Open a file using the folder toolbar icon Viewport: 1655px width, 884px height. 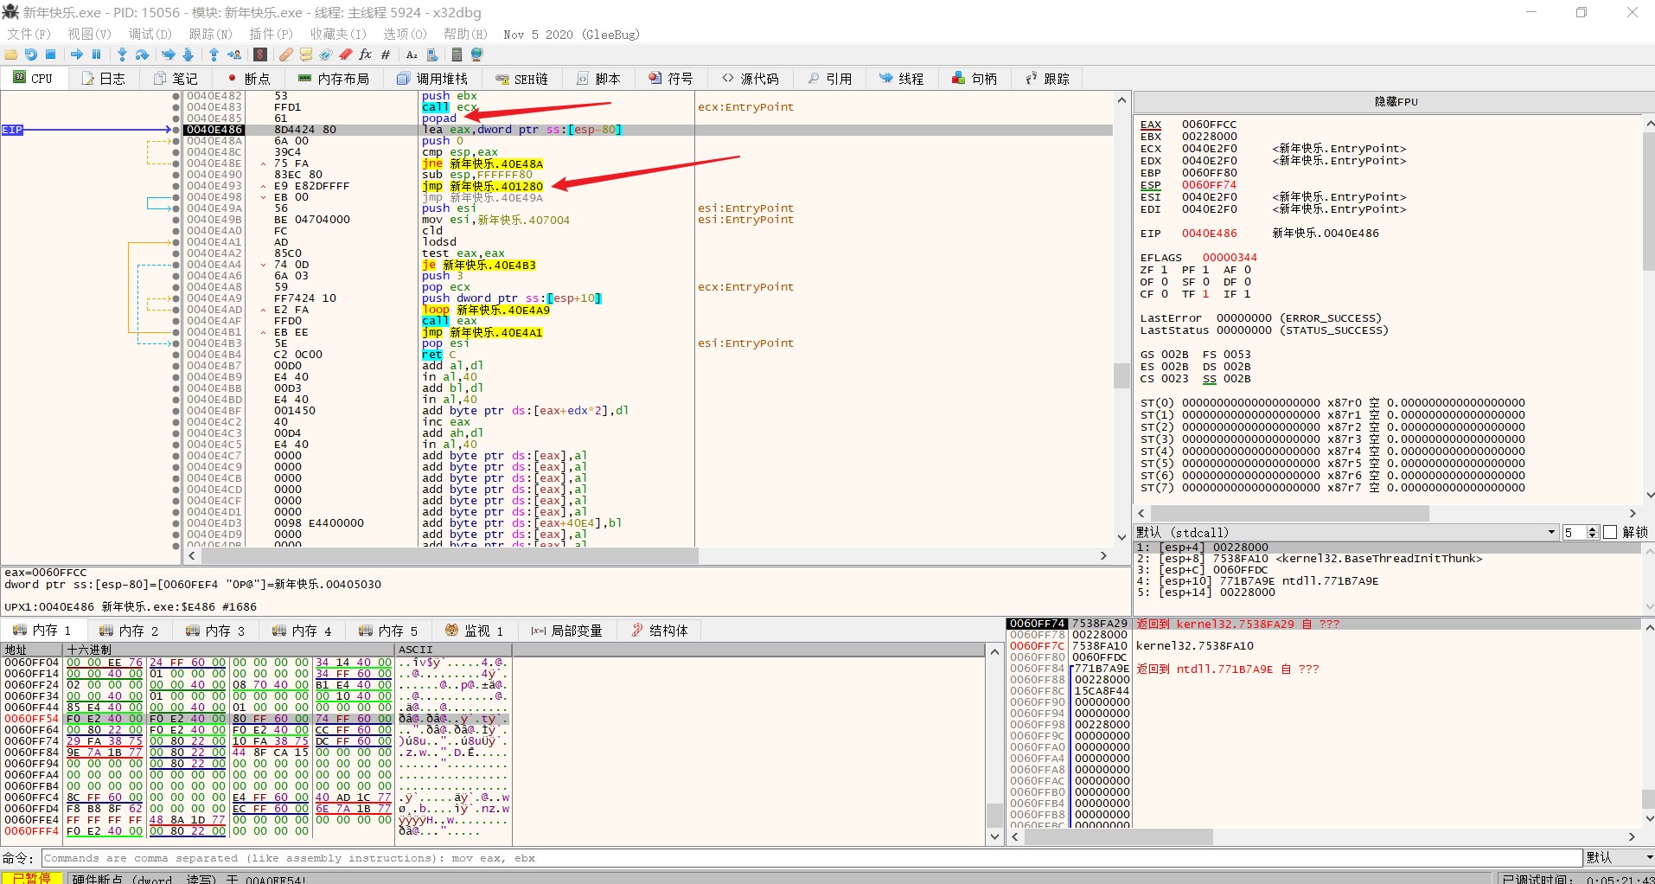[11, 54]
